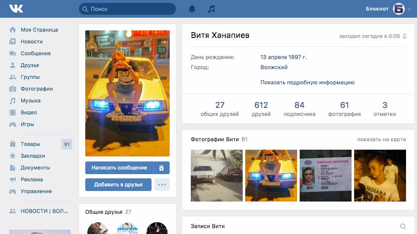
Task: Click Добавить в друзья button
Action: pyautogui.click(x=118, y=185)
